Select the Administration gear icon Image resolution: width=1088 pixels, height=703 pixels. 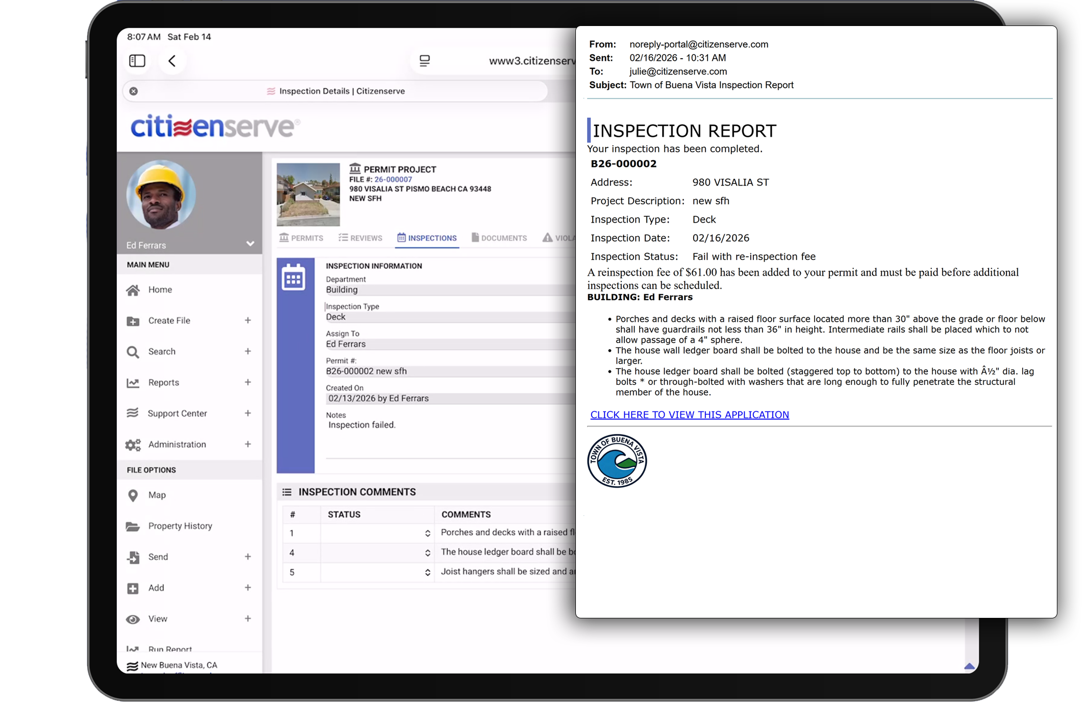tap(133, 444)
